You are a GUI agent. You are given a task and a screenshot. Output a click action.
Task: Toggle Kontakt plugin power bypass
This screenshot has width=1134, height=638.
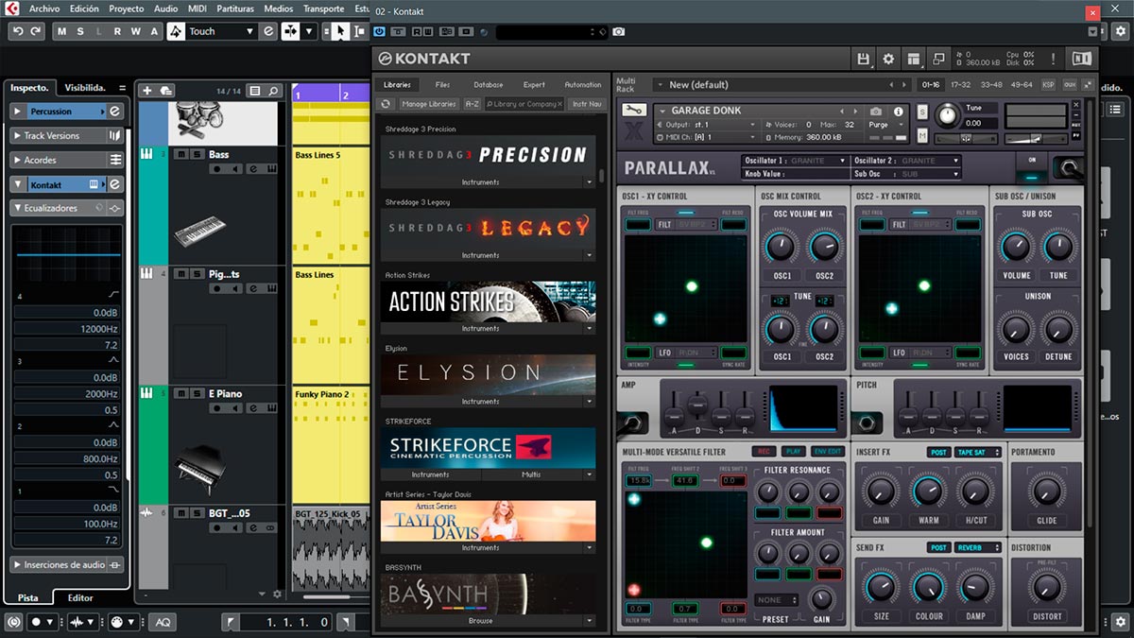[379, 31]
